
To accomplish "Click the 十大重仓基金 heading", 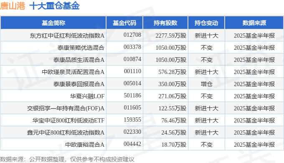I will pos(54,5).
